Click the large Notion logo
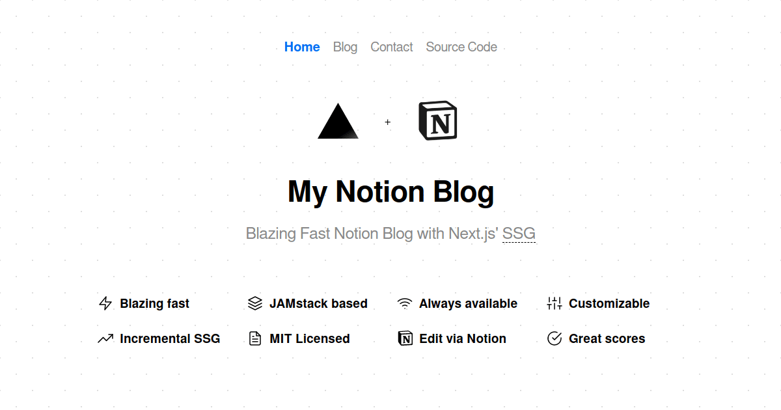Image resolution: width=781 pixels, height=410 pixels. point(438,120)
